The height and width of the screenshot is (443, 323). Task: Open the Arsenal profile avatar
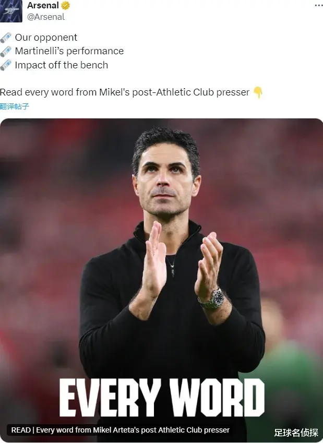pos(11,11)
